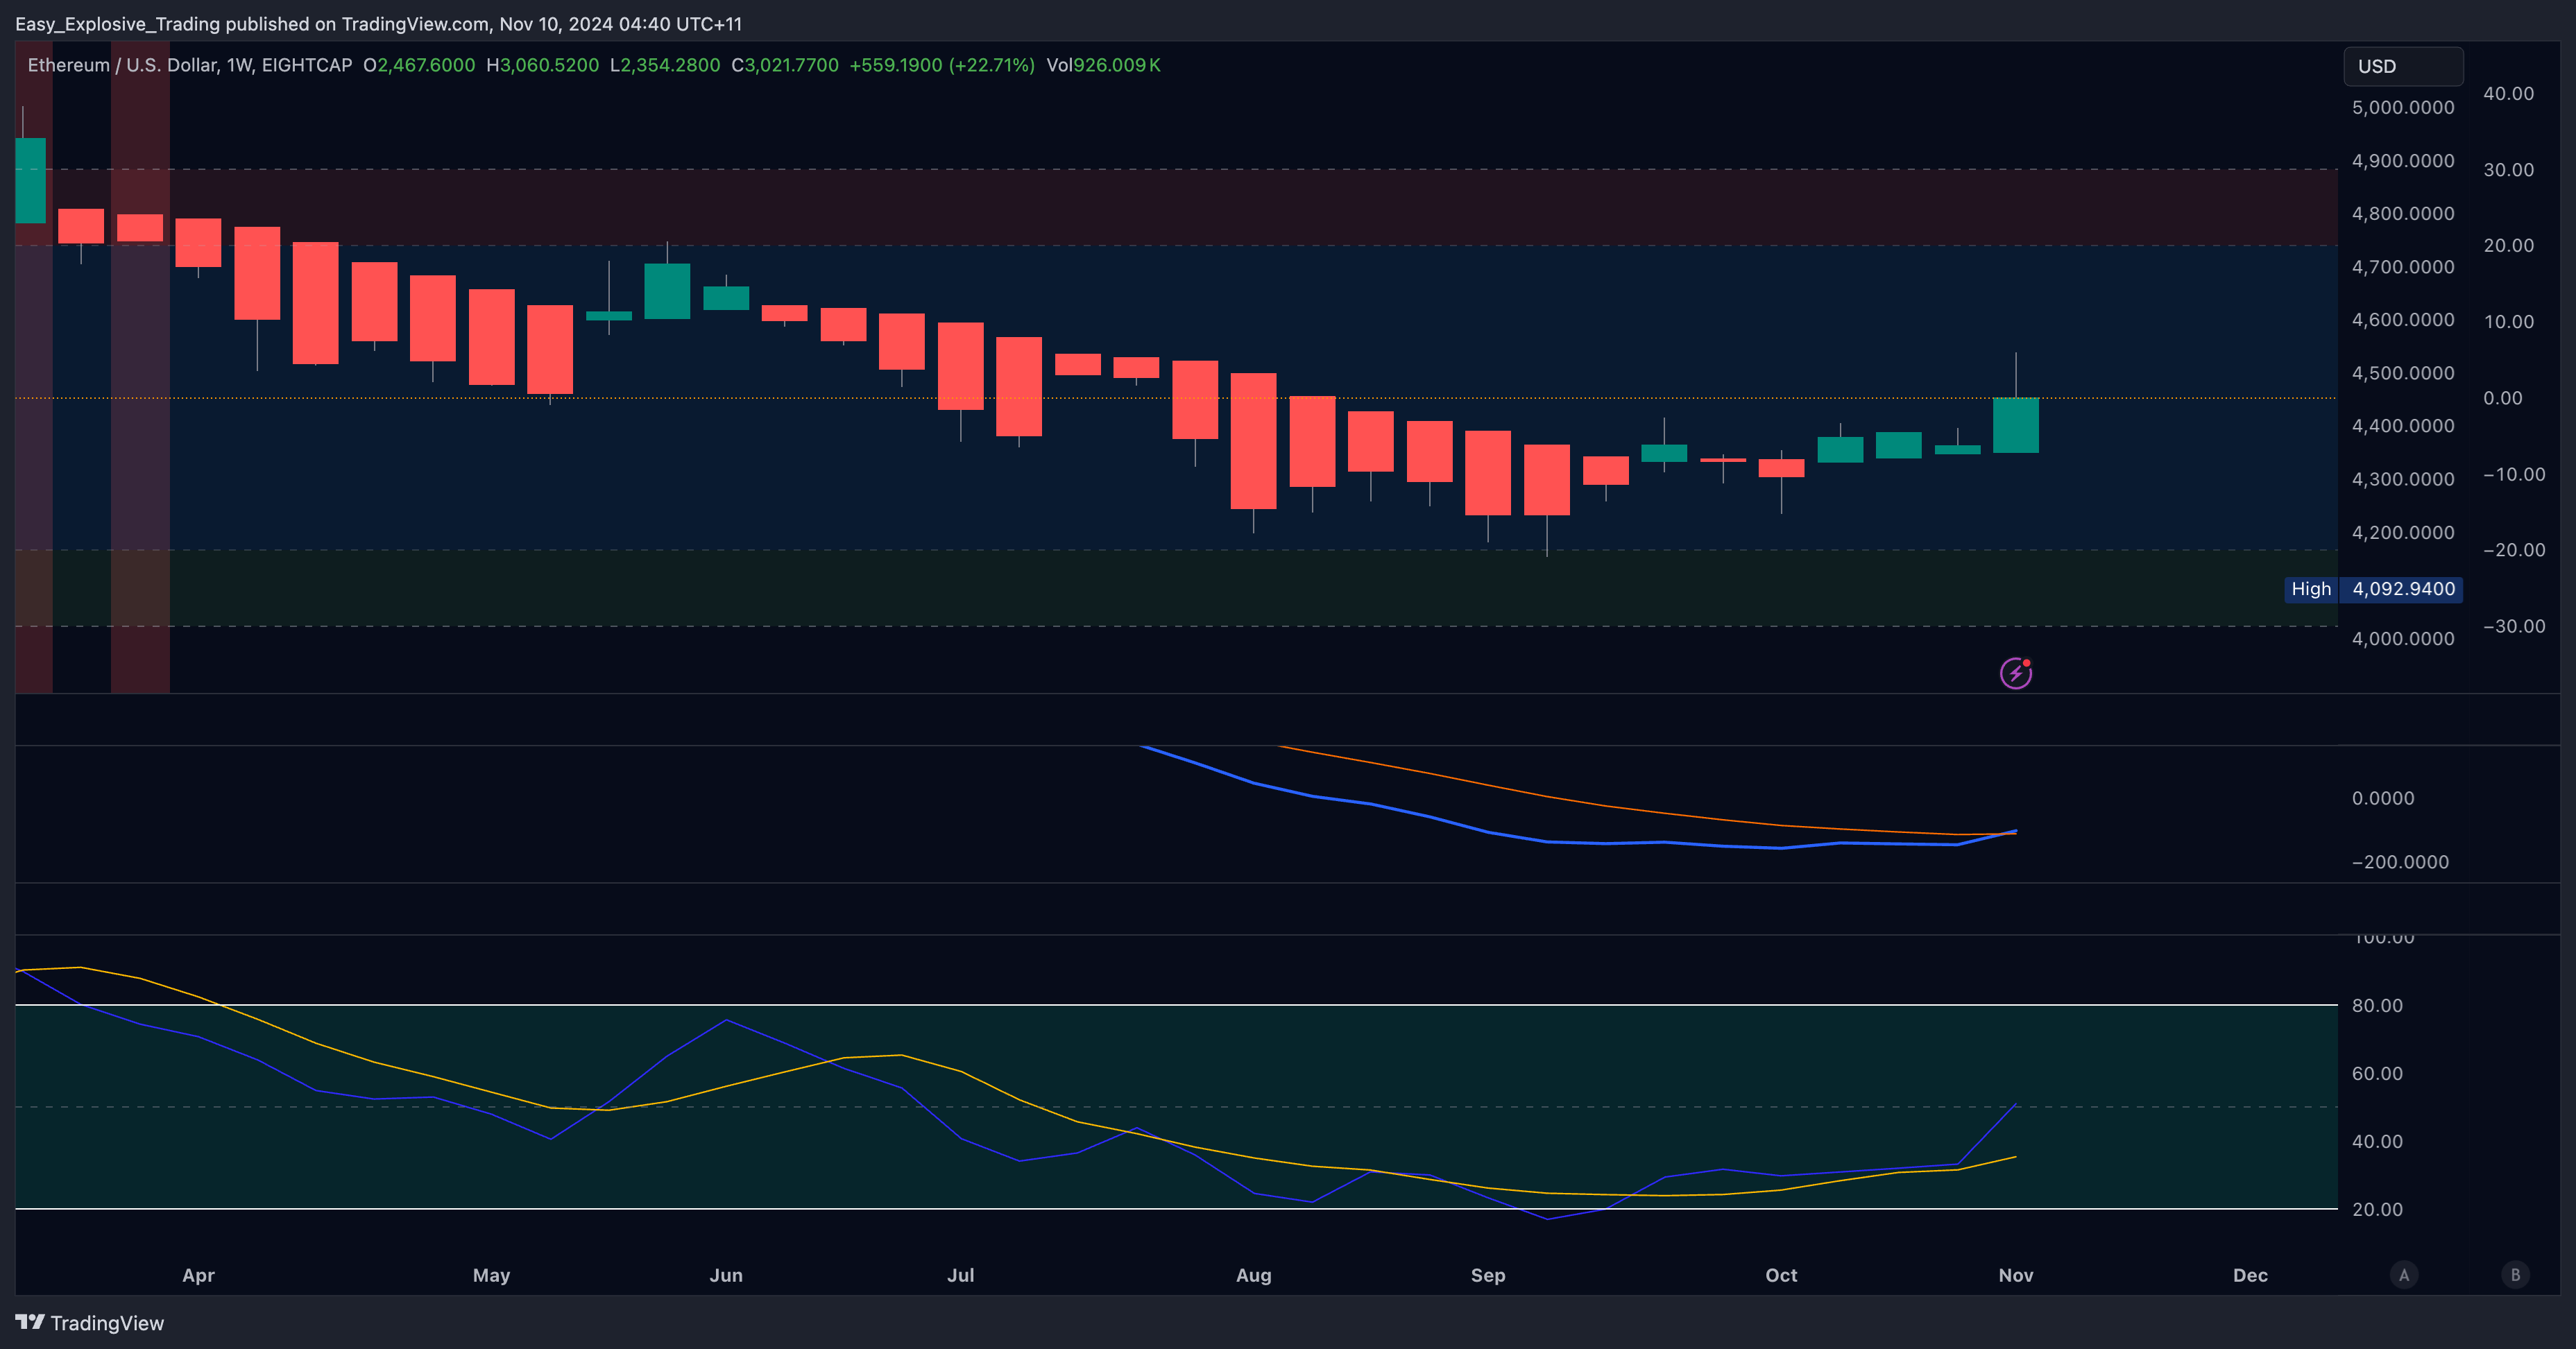The width and height of the screenshot is (2576, 1349).
Task: Click the circular A auto-scale button
Action: [x=2404, y=1275]
